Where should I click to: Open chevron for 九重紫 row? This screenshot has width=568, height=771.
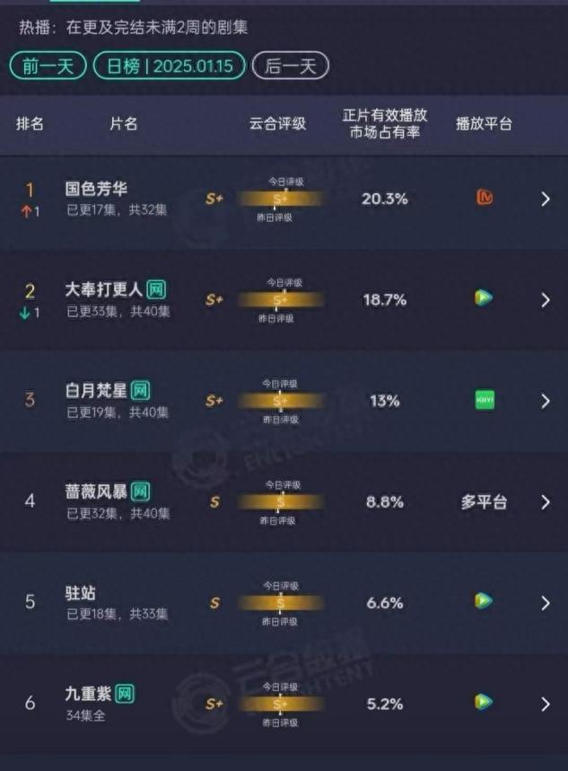[546, 705]
